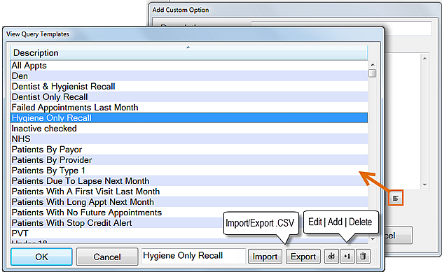Select Patients With A First Visit Last Month
442x272 pixels.
pyautogui.click(x=189, y=192)
